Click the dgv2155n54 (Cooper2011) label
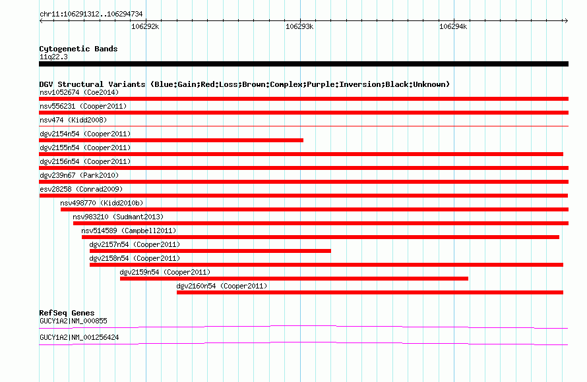 tap(85, 148)
